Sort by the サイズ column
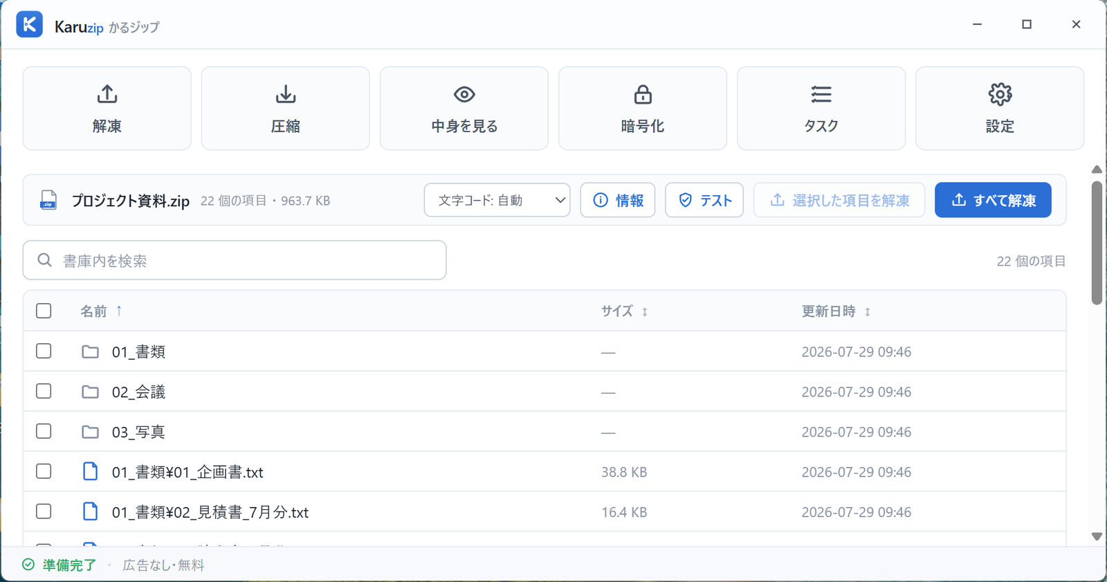Screen dimensions: 1107x582 click(616, 311)
